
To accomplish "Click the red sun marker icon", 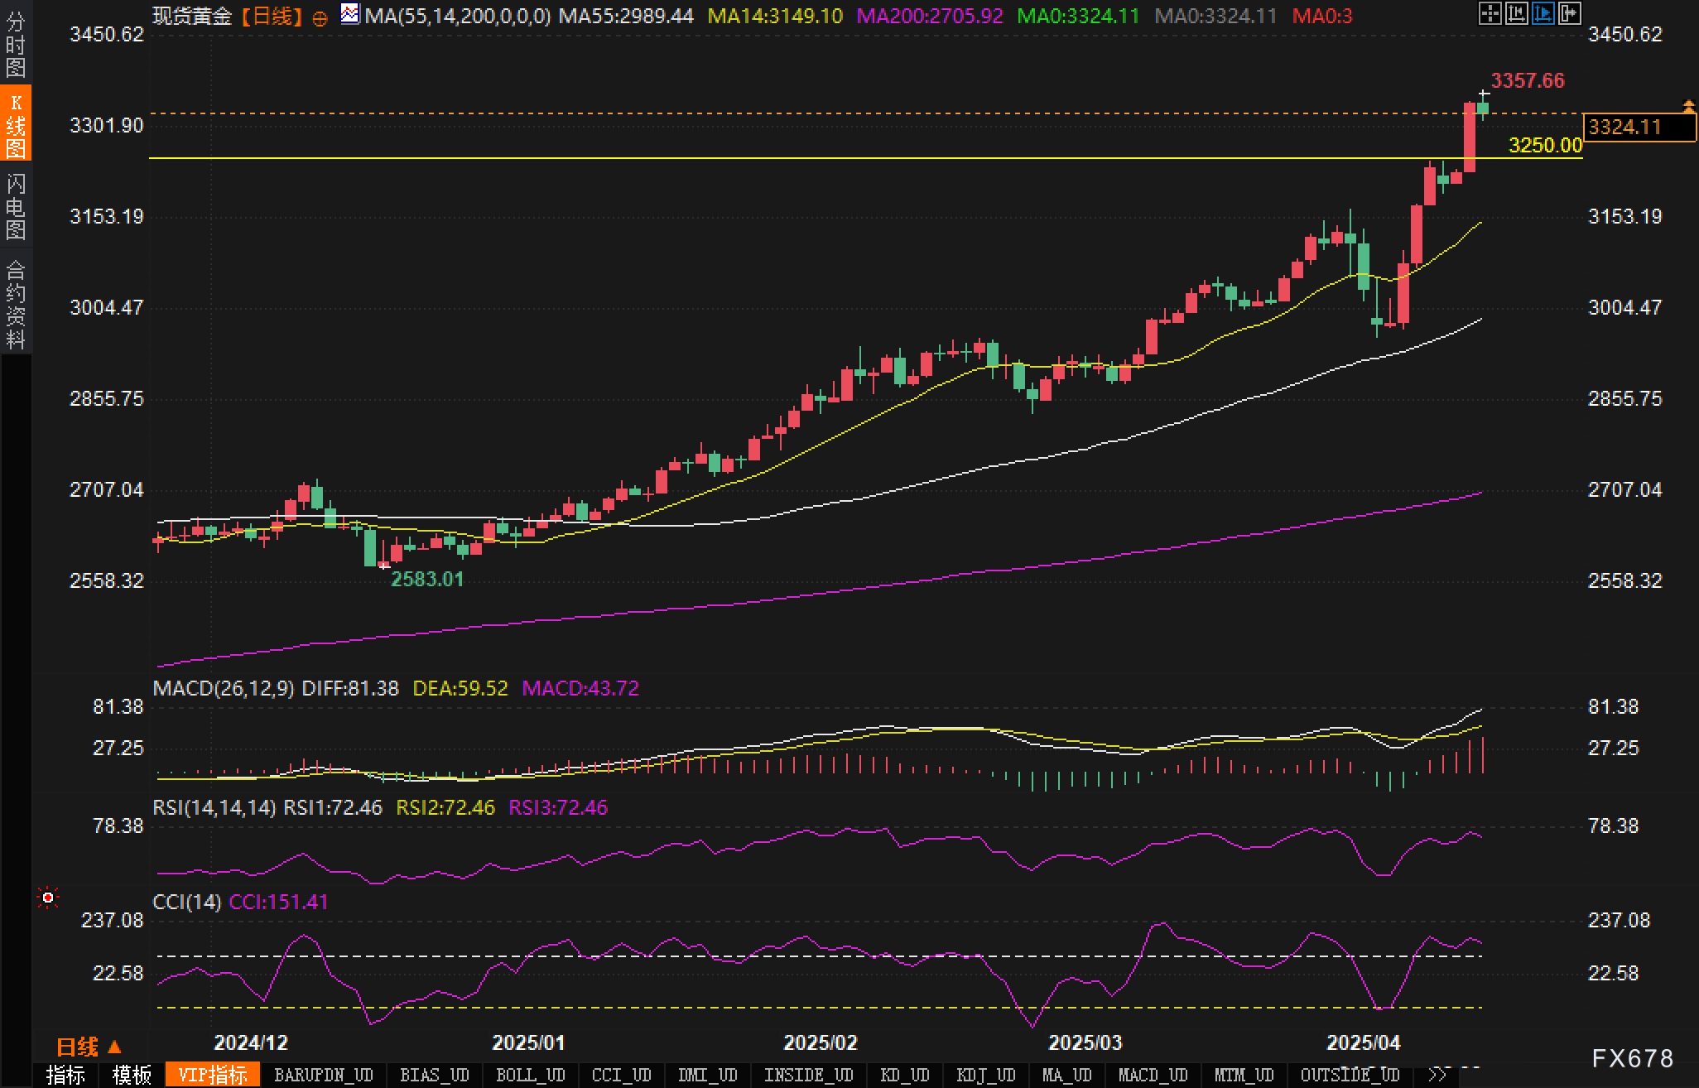I will click(x=48, y=898).
